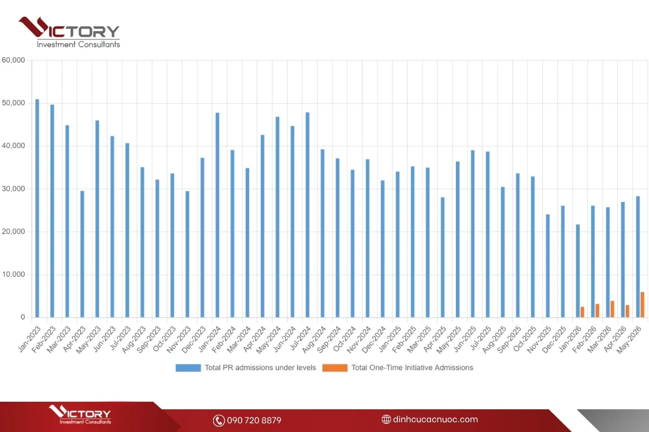Select the Nov-2023 blue bar
The width and height of the screenshot is (649, 432).
tap(187, 254)
